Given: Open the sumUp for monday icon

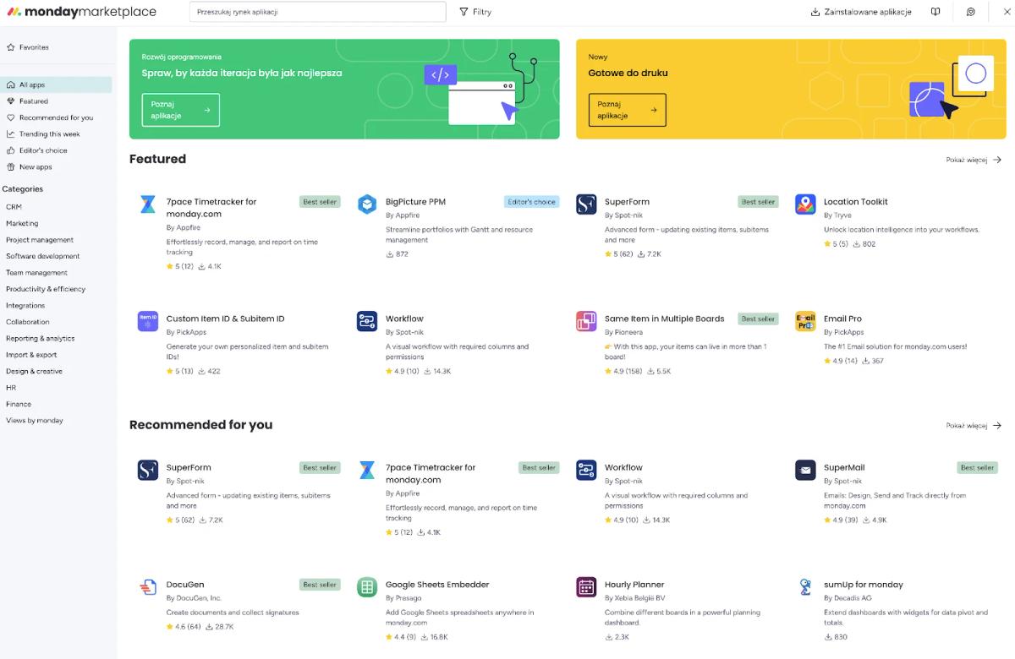Looking at the screenshot, I should tap(805, 587).
